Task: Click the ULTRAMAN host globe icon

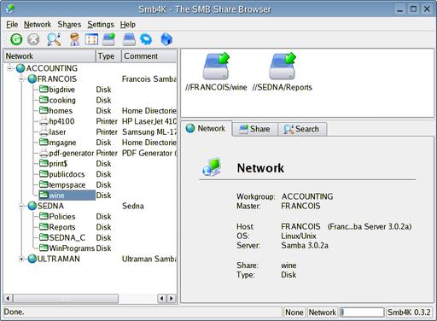Action: pos(32,259)
